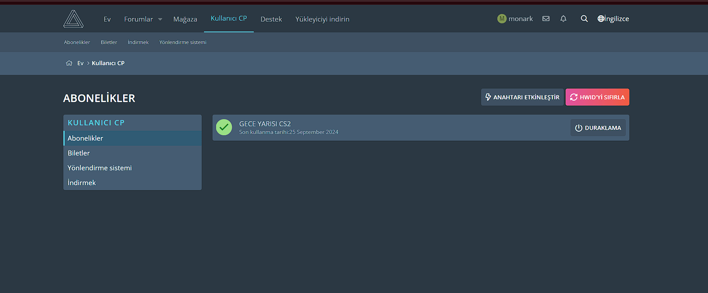The height and width of the screenshot is (293, 708).
Task: Click the DURAKLAMA button
Action: pyautogui.click(x=598, y=128)
